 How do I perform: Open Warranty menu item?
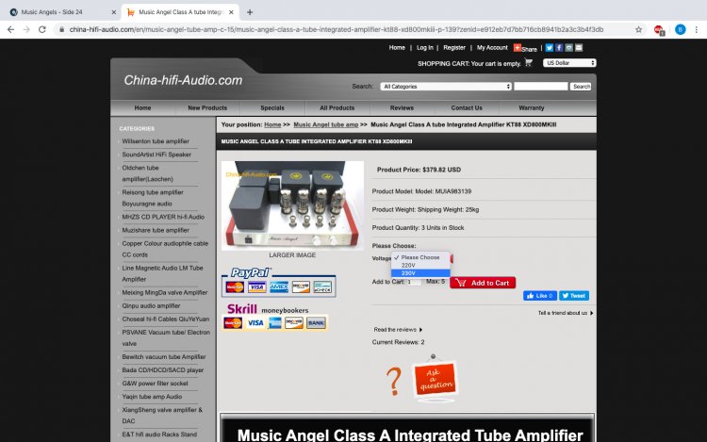531,108
